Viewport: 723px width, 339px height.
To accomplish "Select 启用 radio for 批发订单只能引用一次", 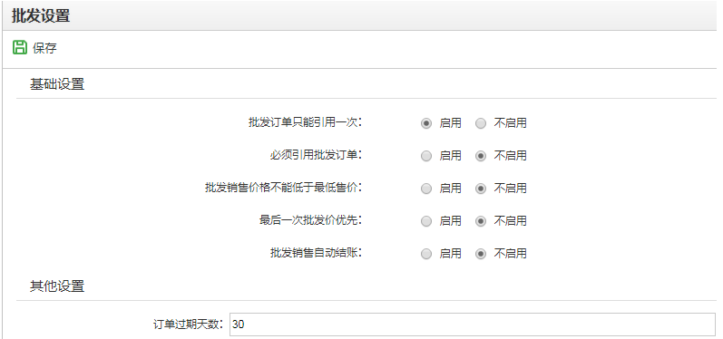I will pos(426,123).
